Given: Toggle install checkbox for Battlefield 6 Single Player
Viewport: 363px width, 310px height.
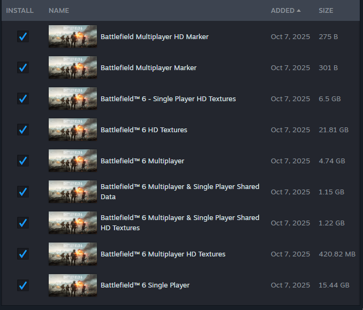Looking at the screenshot, I should [23, 285].
